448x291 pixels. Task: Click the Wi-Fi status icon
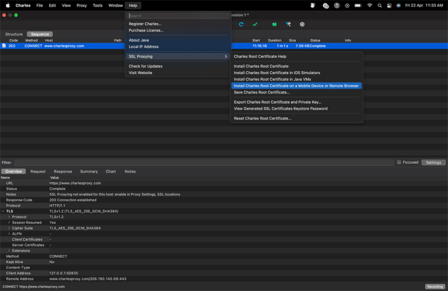[x=369, y=5]
